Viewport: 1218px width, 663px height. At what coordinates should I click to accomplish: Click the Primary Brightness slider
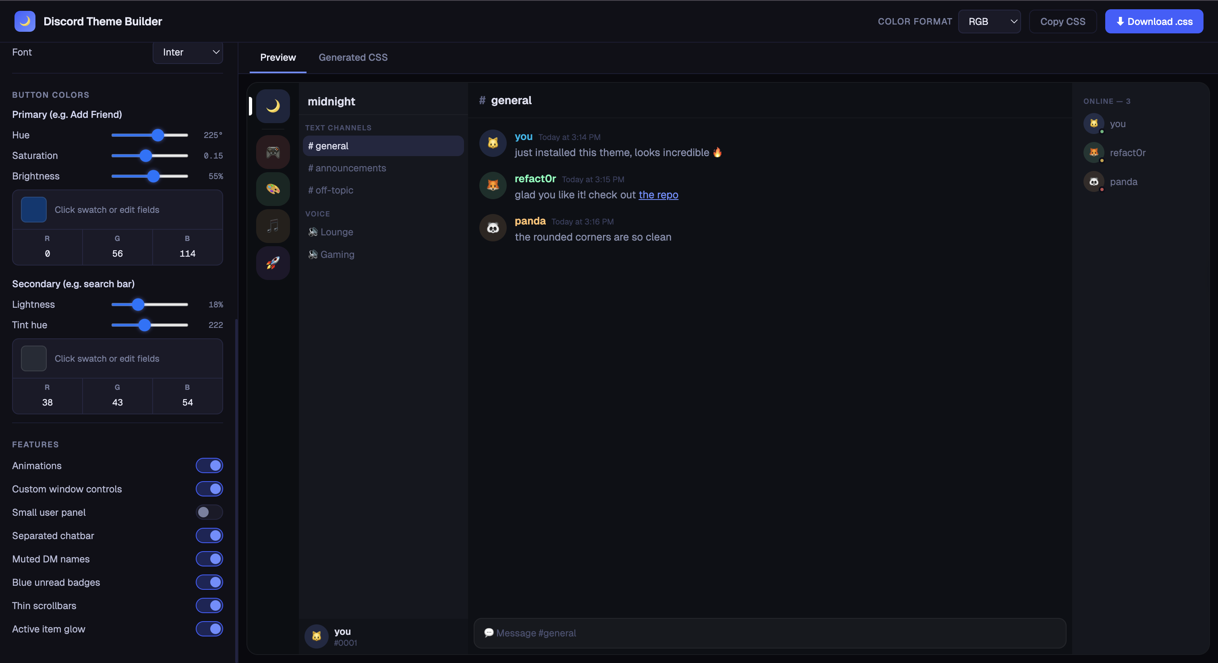point(149,176)
